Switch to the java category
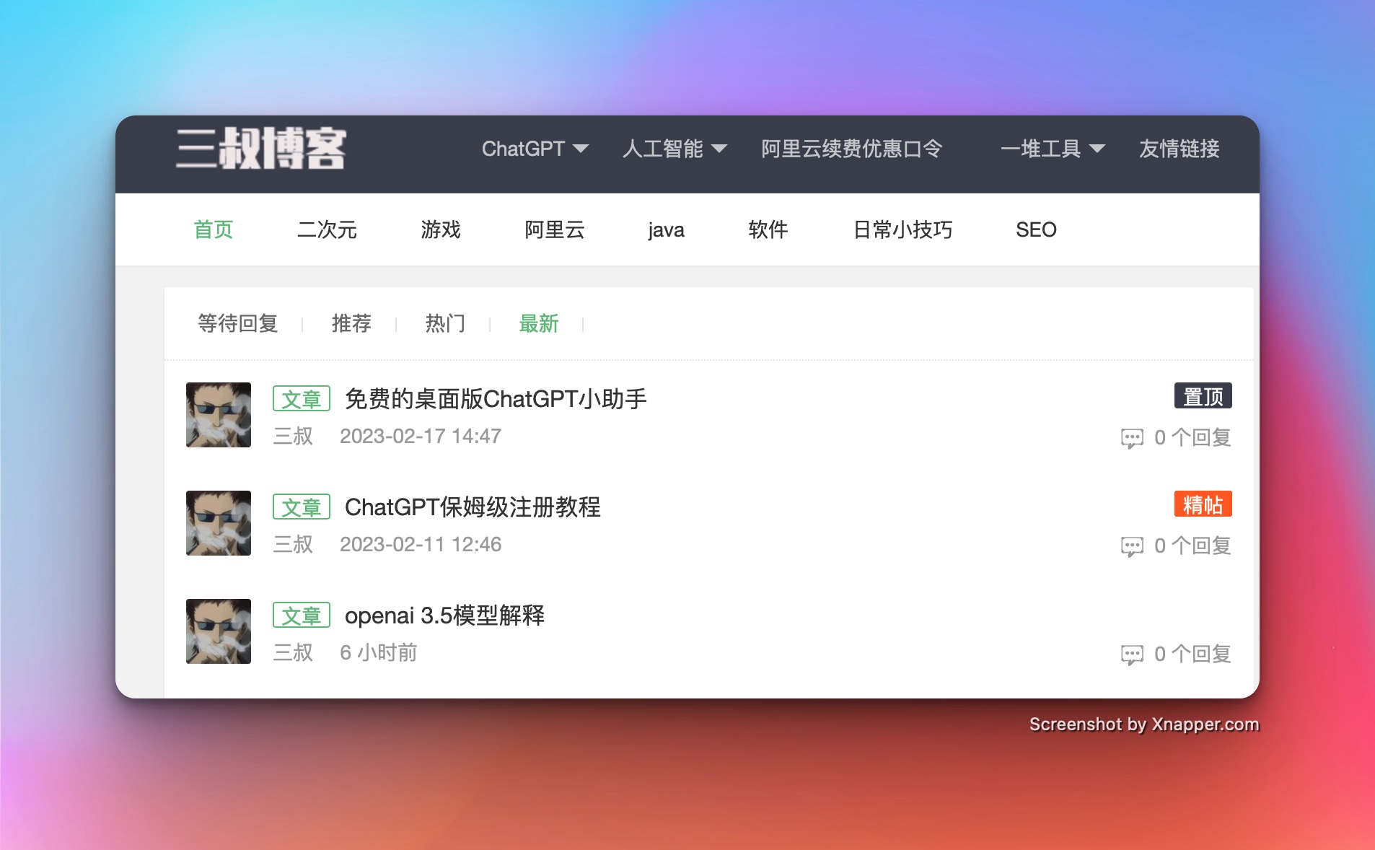The height and width of the screenshot is (850, 1375). pos(666,229)
